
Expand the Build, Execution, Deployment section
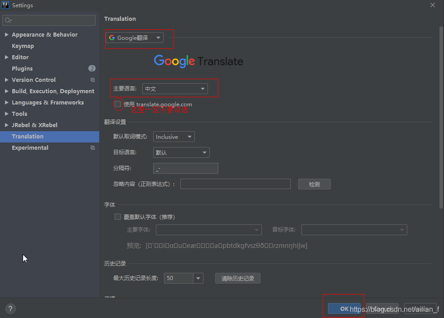tap(6, 91)
